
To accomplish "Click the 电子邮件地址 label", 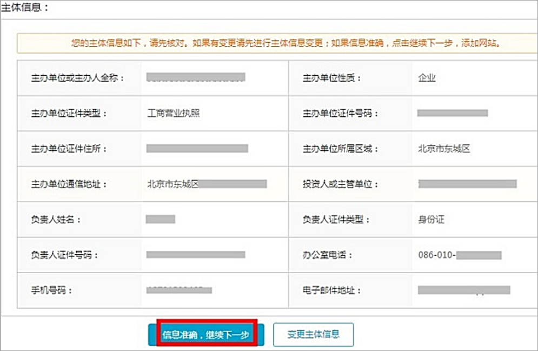I will (332, 290).
